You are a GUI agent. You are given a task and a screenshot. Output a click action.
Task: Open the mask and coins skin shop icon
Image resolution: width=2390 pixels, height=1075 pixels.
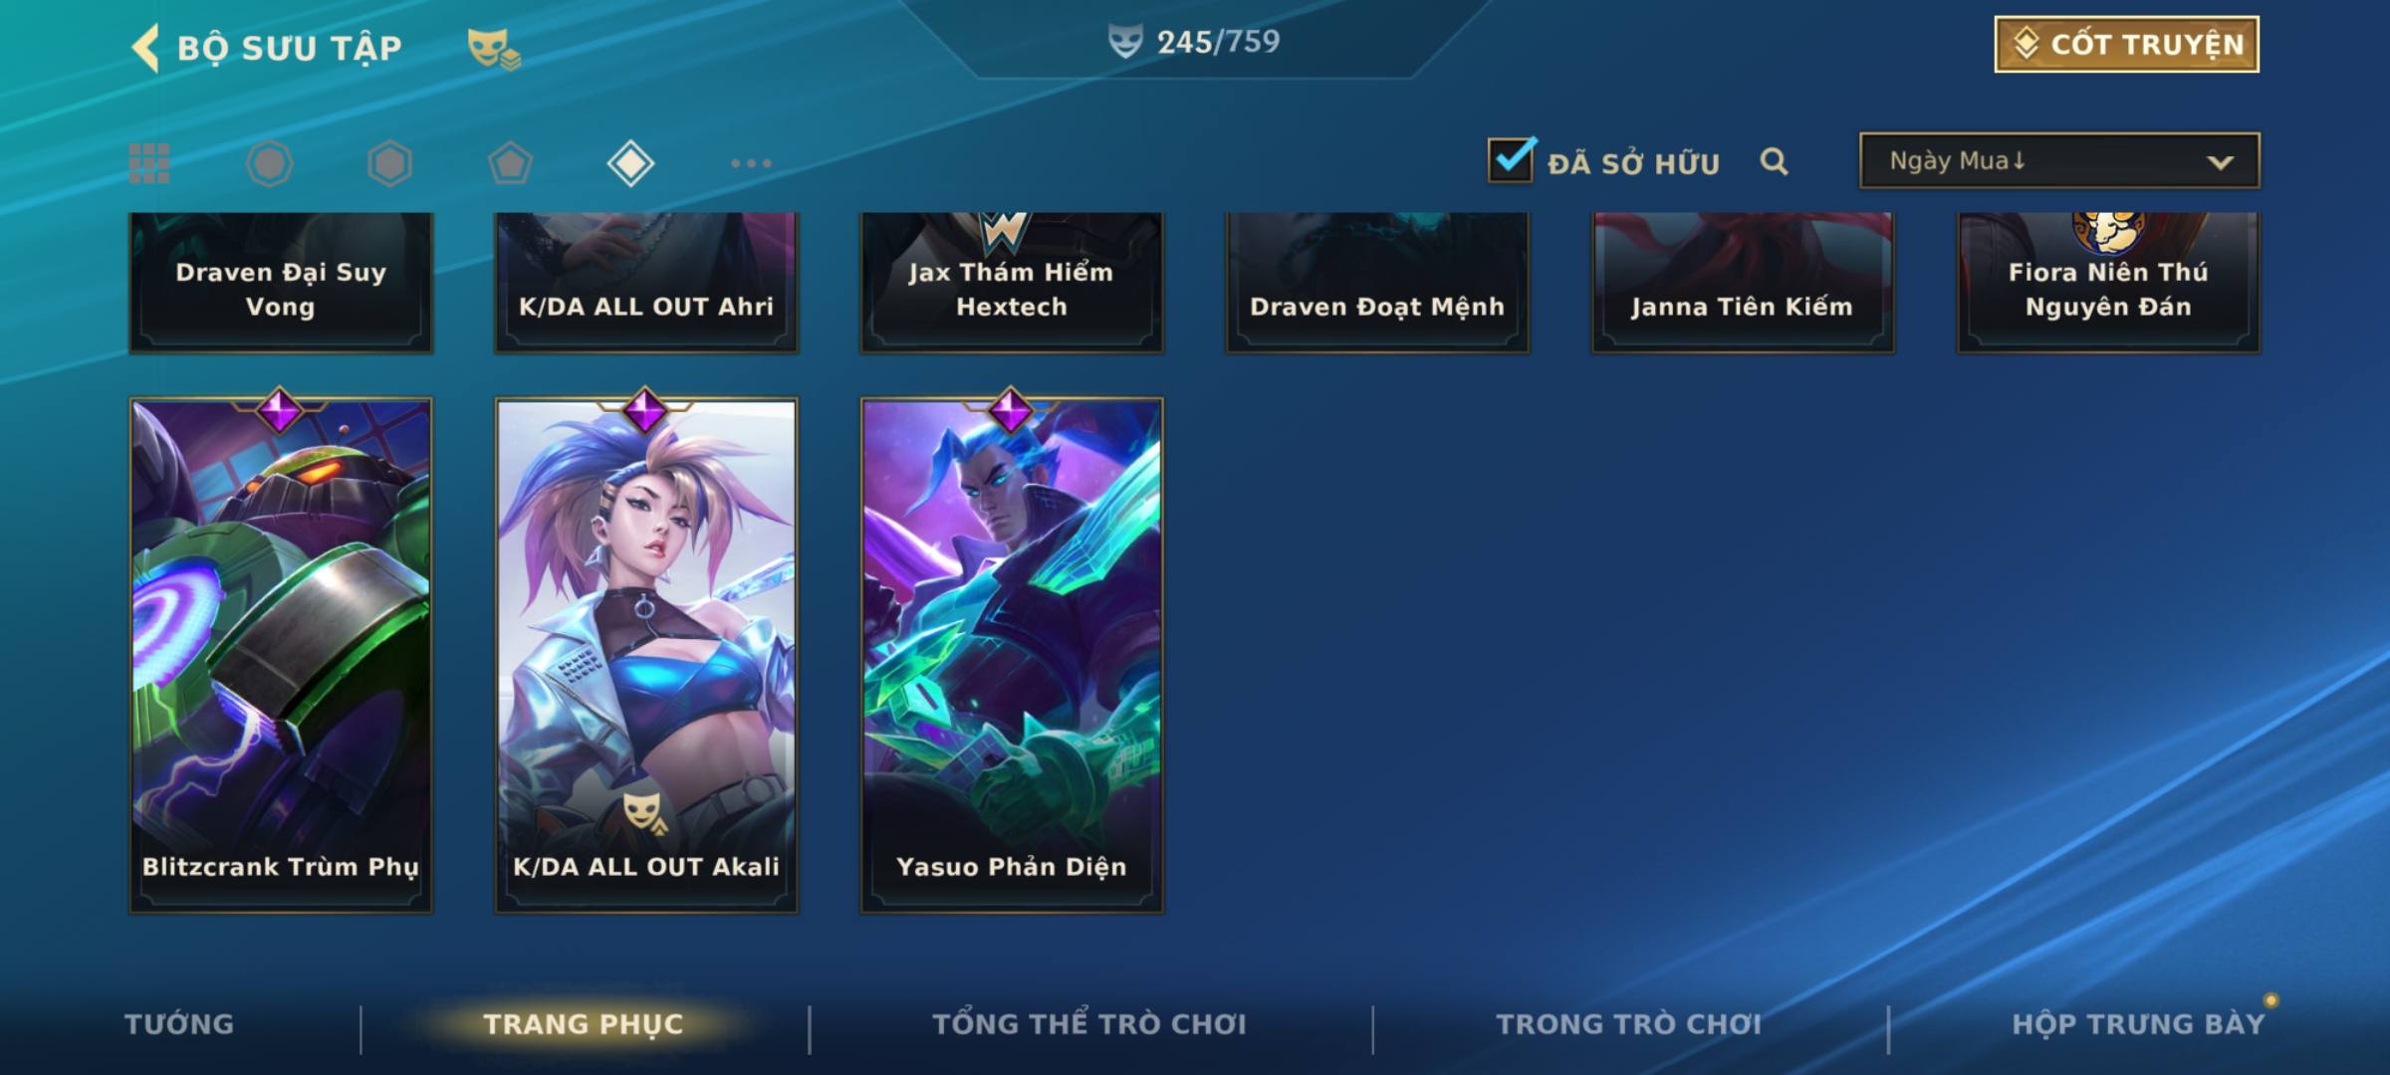click(x=494, y=48)
